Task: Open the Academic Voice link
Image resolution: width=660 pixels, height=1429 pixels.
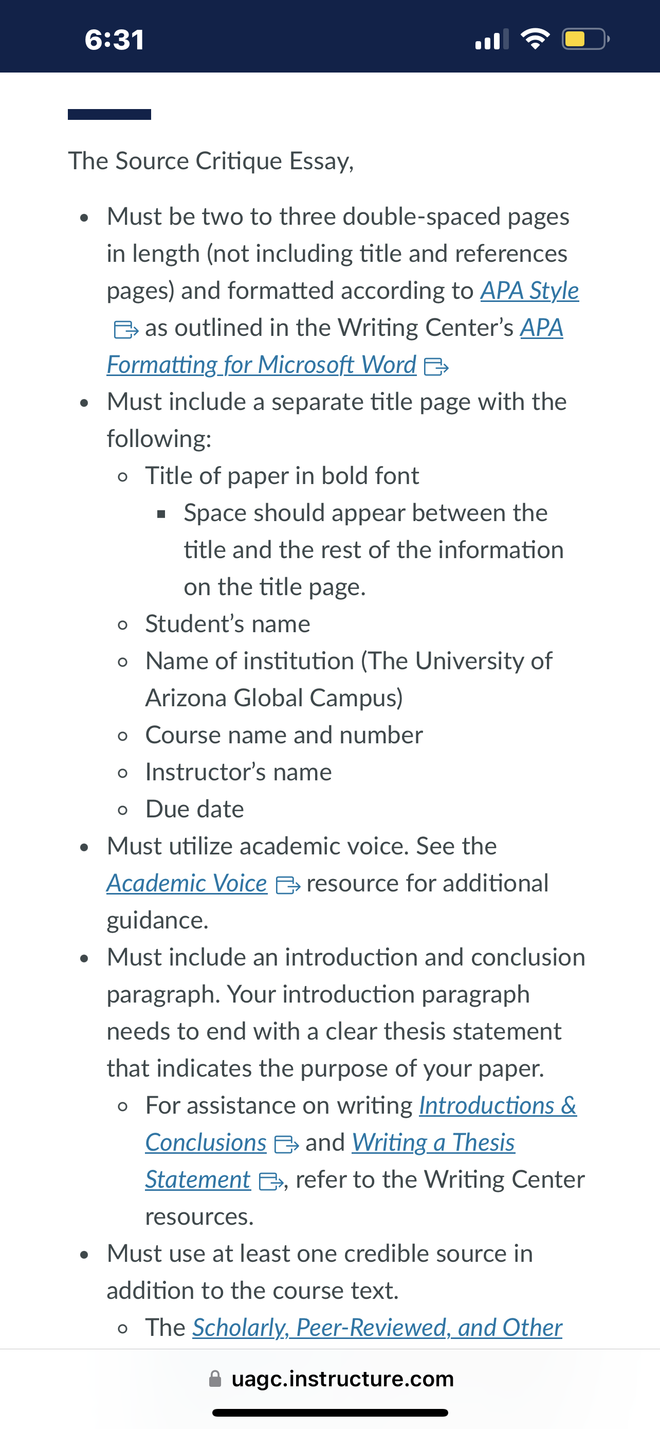Action: [187, 883]
